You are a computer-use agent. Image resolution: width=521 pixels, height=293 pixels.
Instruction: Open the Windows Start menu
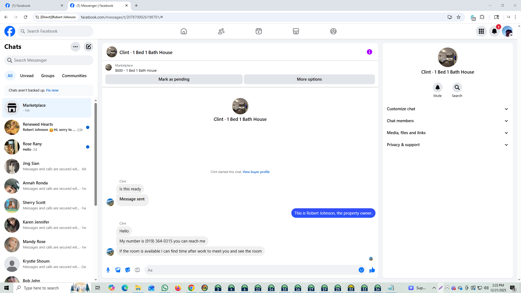pyautogui.click(x=7, y=288)
